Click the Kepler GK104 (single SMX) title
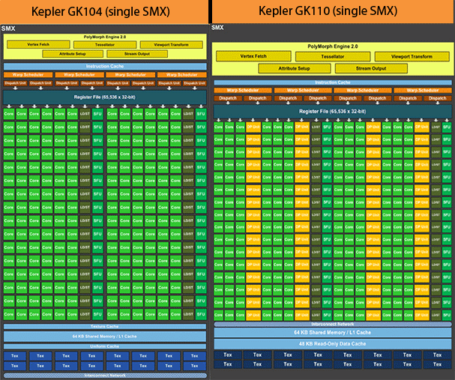Viewport: 455px width, 380px height. click(100, 12)
